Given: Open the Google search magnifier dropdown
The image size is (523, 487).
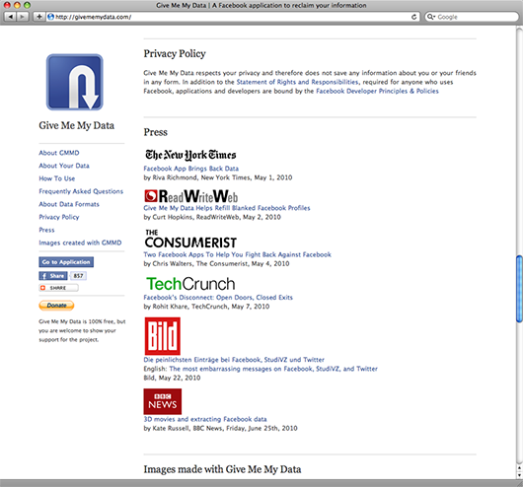Looking at the screenshot, I should click(431, 17).
